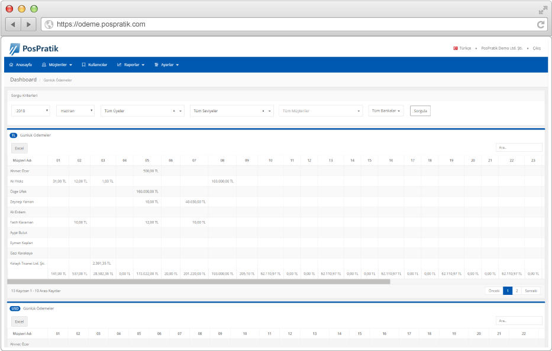Screen dimensions: 552x351
Task: Open the Ayarlar menu
Action: [x=167, y=65]
